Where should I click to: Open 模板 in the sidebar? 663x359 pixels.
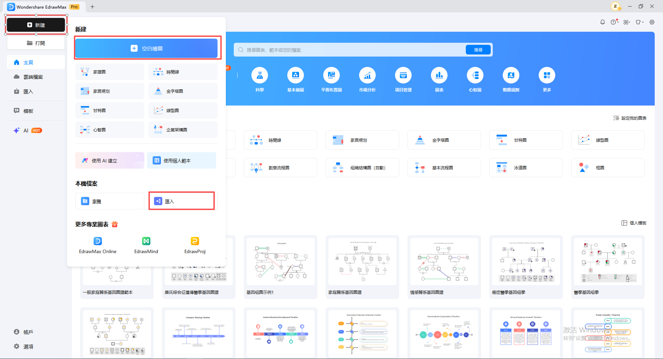click(x=36, y=111)
